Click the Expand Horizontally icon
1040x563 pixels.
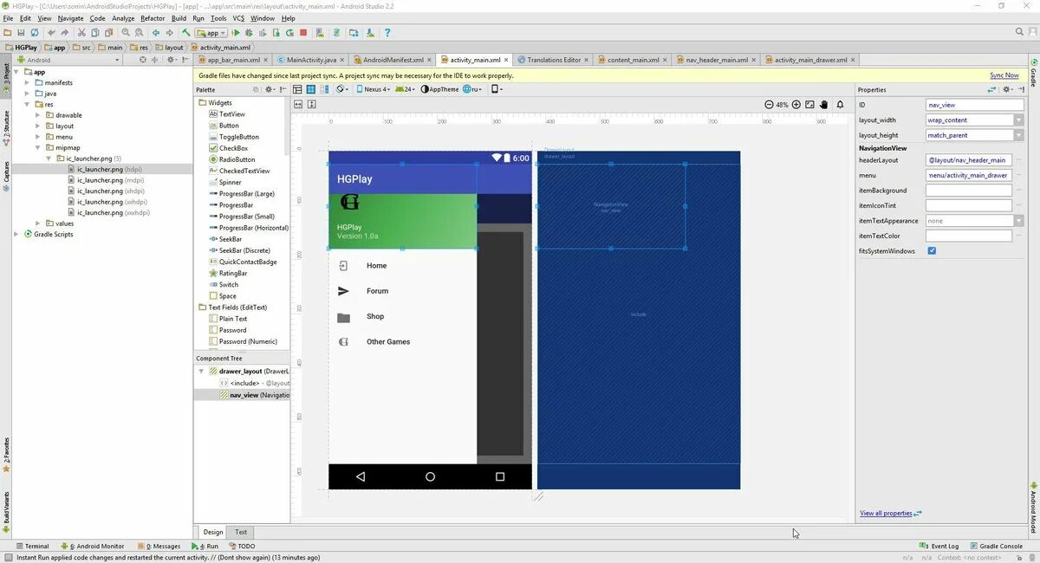pyautogui.click(x=298, y=104)
